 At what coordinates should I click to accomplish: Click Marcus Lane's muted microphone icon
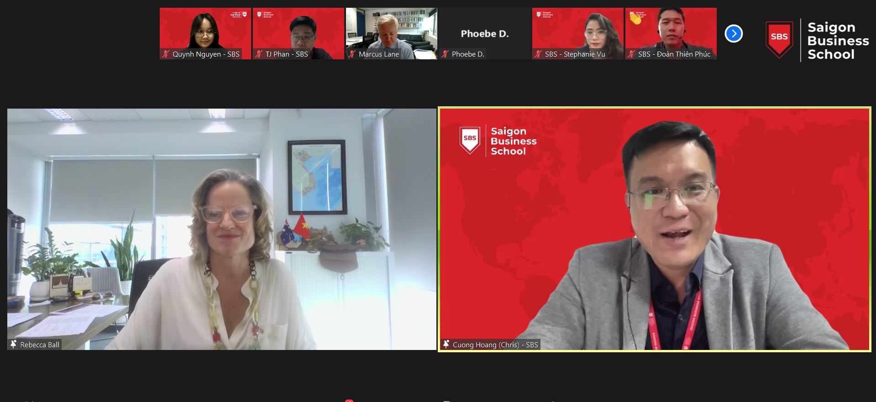[x=352, y=54]
